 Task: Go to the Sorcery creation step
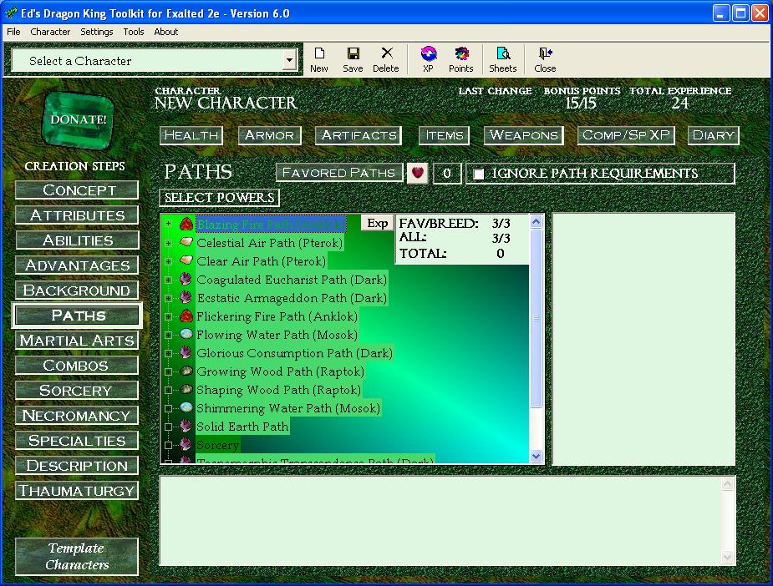(x=77, y=391)
